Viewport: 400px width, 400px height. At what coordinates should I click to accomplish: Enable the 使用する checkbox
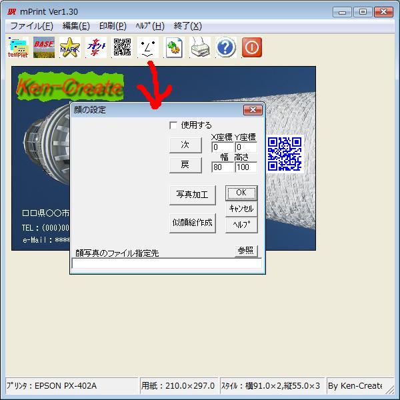174,125
